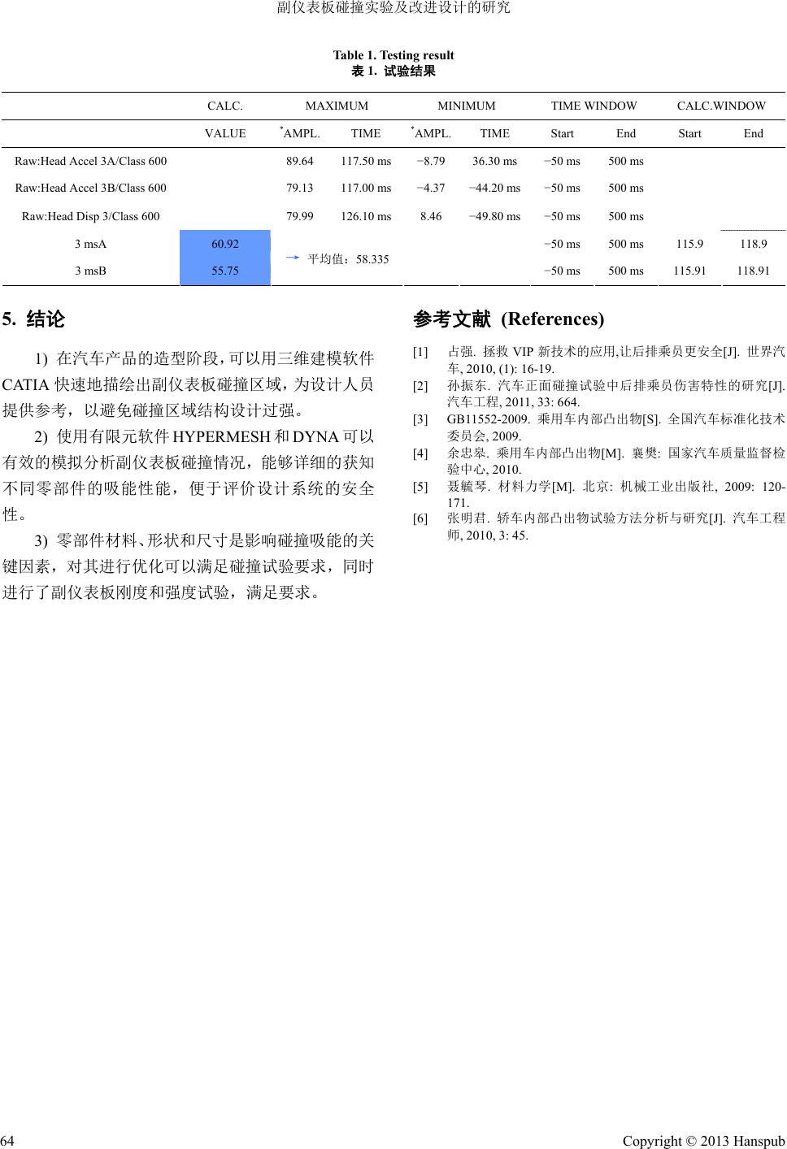
Task: Click the 'Raw:Head Accel 3A/Class 600' row label
Action: click(x=90, y=161)
